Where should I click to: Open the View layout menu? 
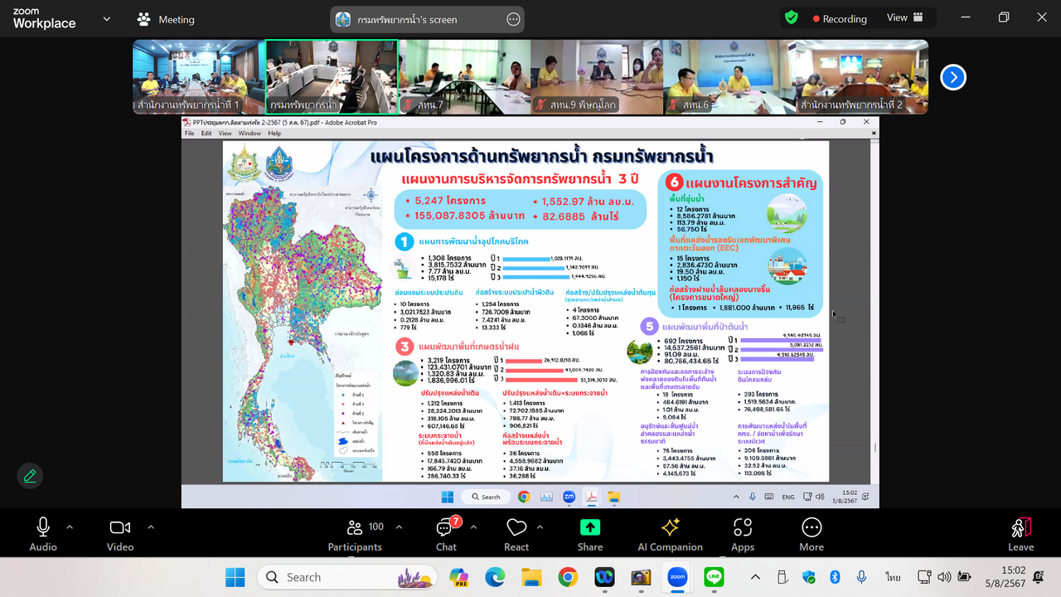coord(905,17)
